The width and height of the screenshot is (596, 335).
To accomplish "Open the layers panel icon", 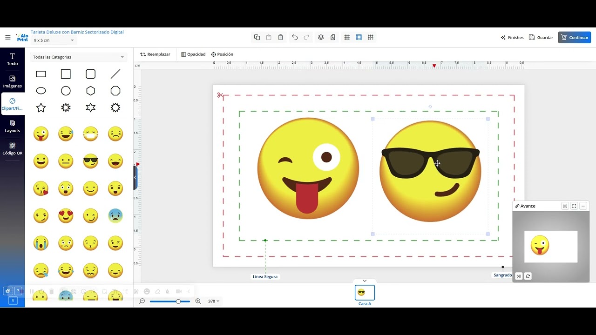I will 321,37.
